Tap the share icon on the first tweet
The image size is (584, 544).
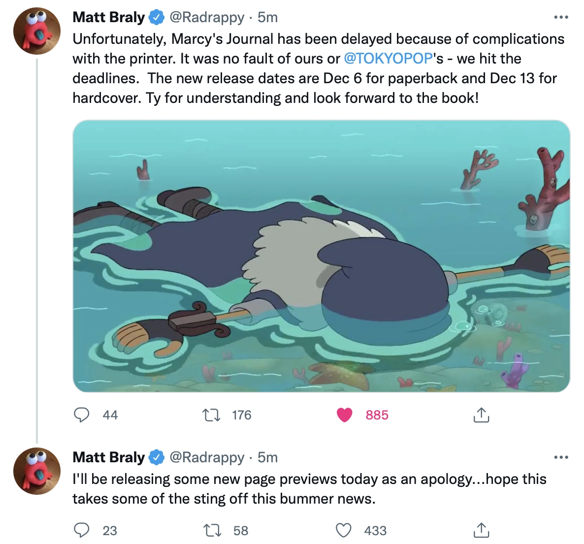point(481,415)
